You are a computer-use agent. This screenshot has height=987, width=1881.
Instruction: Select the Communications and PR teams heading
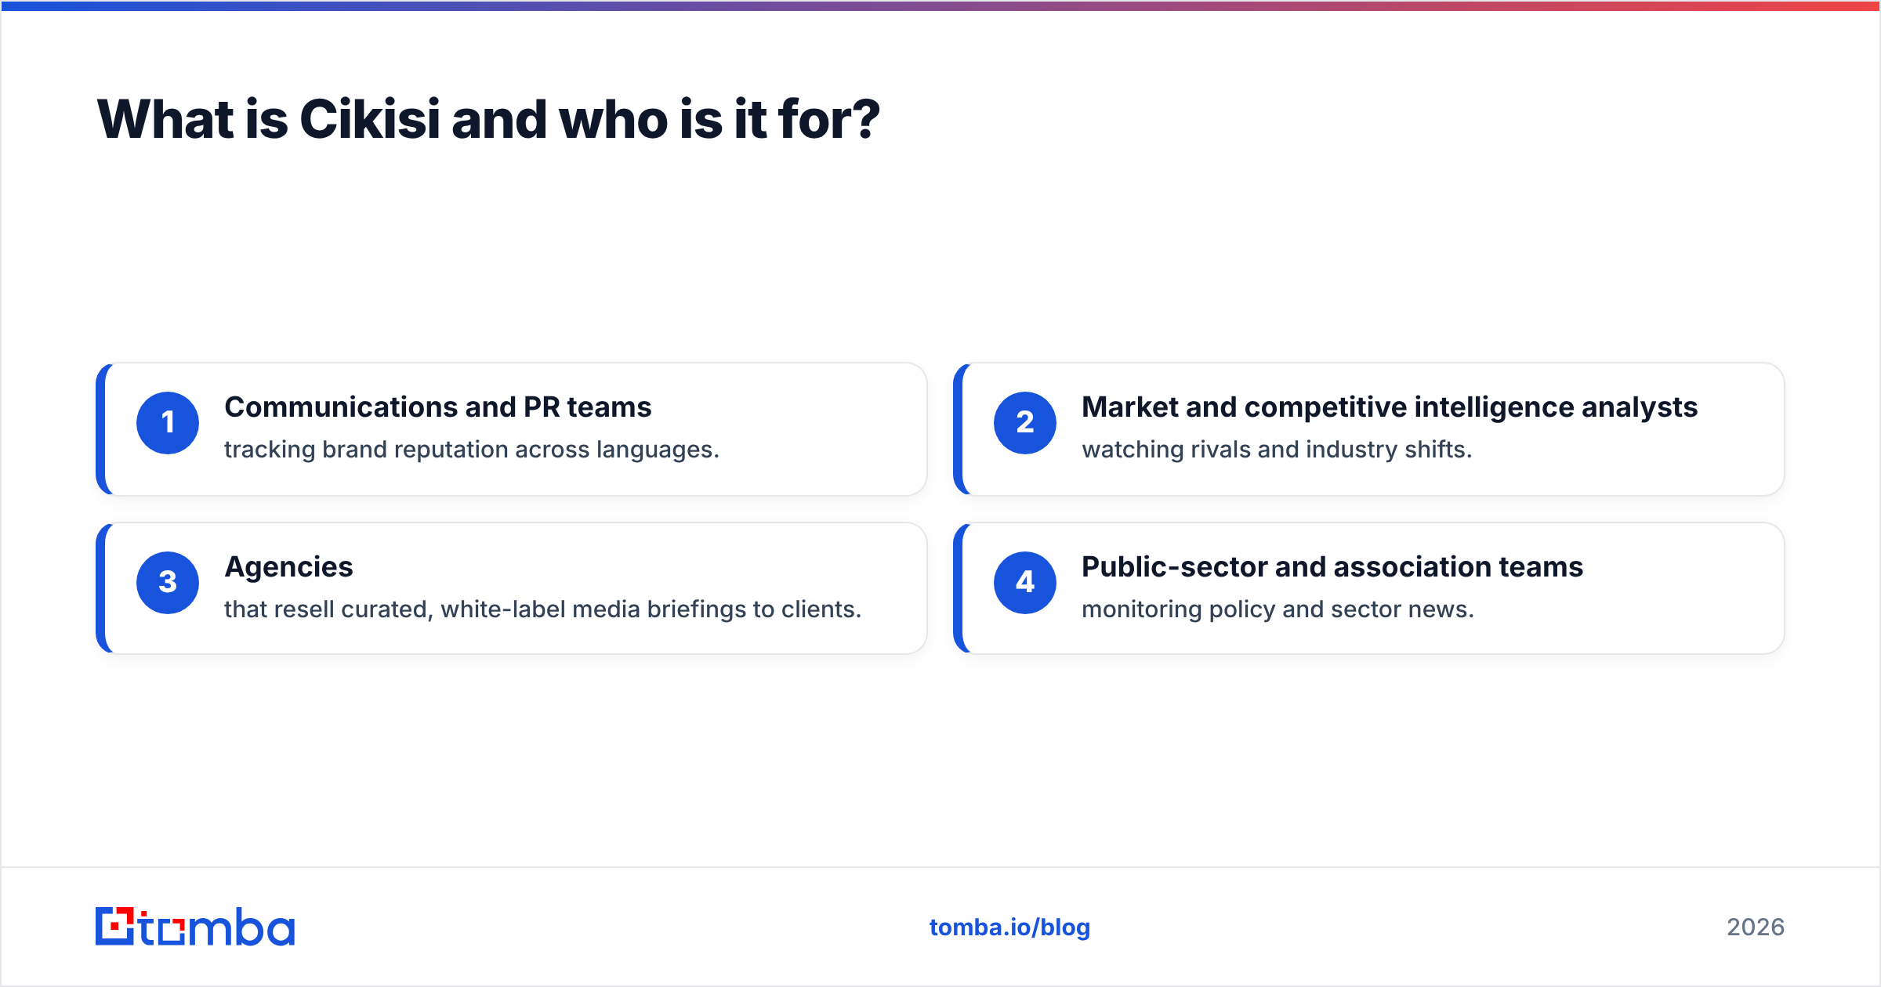438,407
